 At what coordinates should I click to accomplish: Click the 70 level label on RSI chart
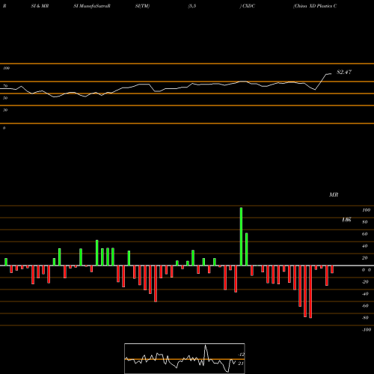click(5, 86)
